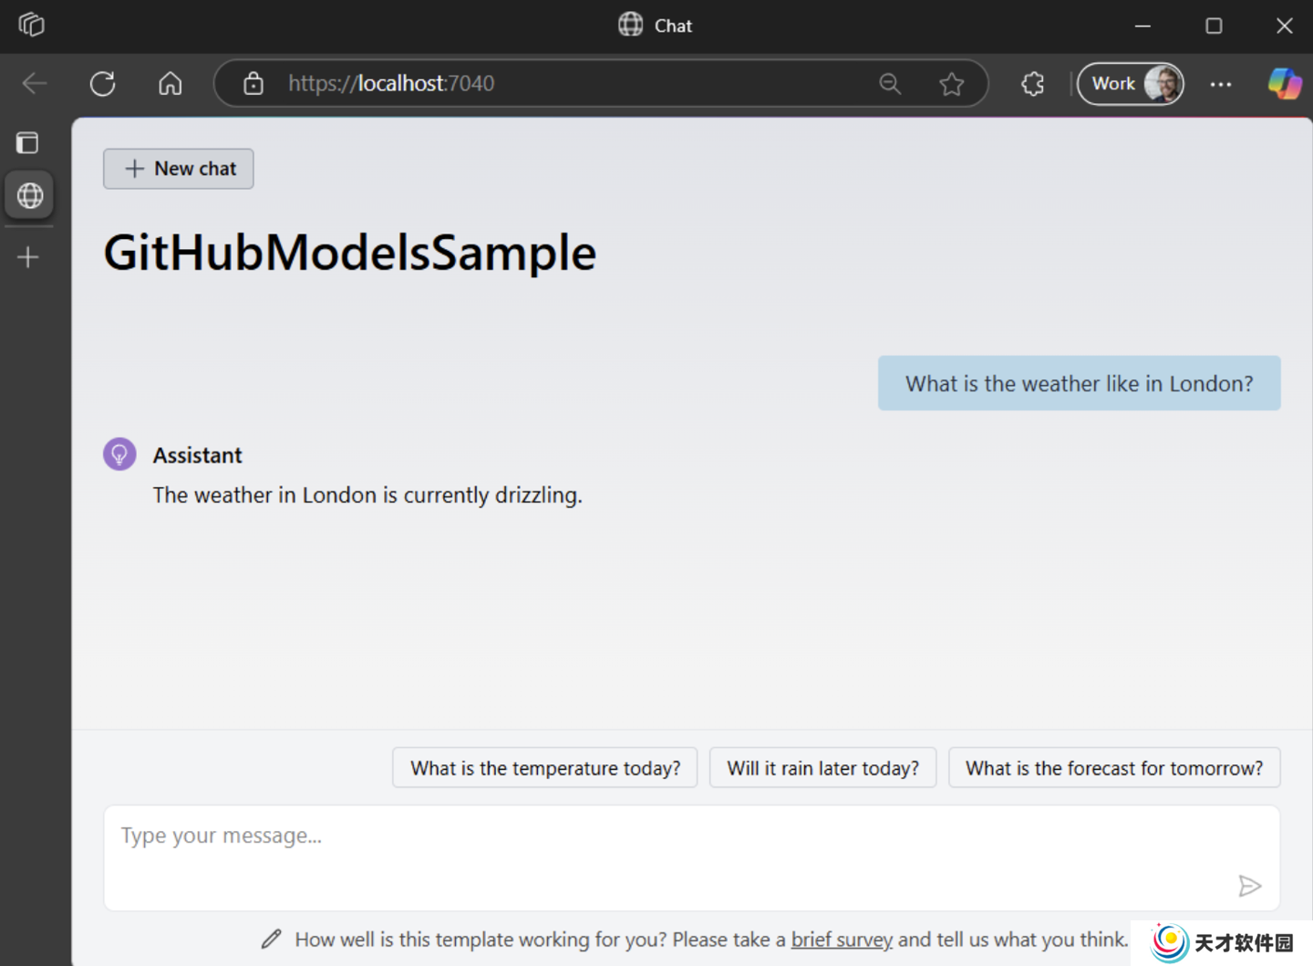Select the Assistant drizzling reply text

(x=367, y=495)
